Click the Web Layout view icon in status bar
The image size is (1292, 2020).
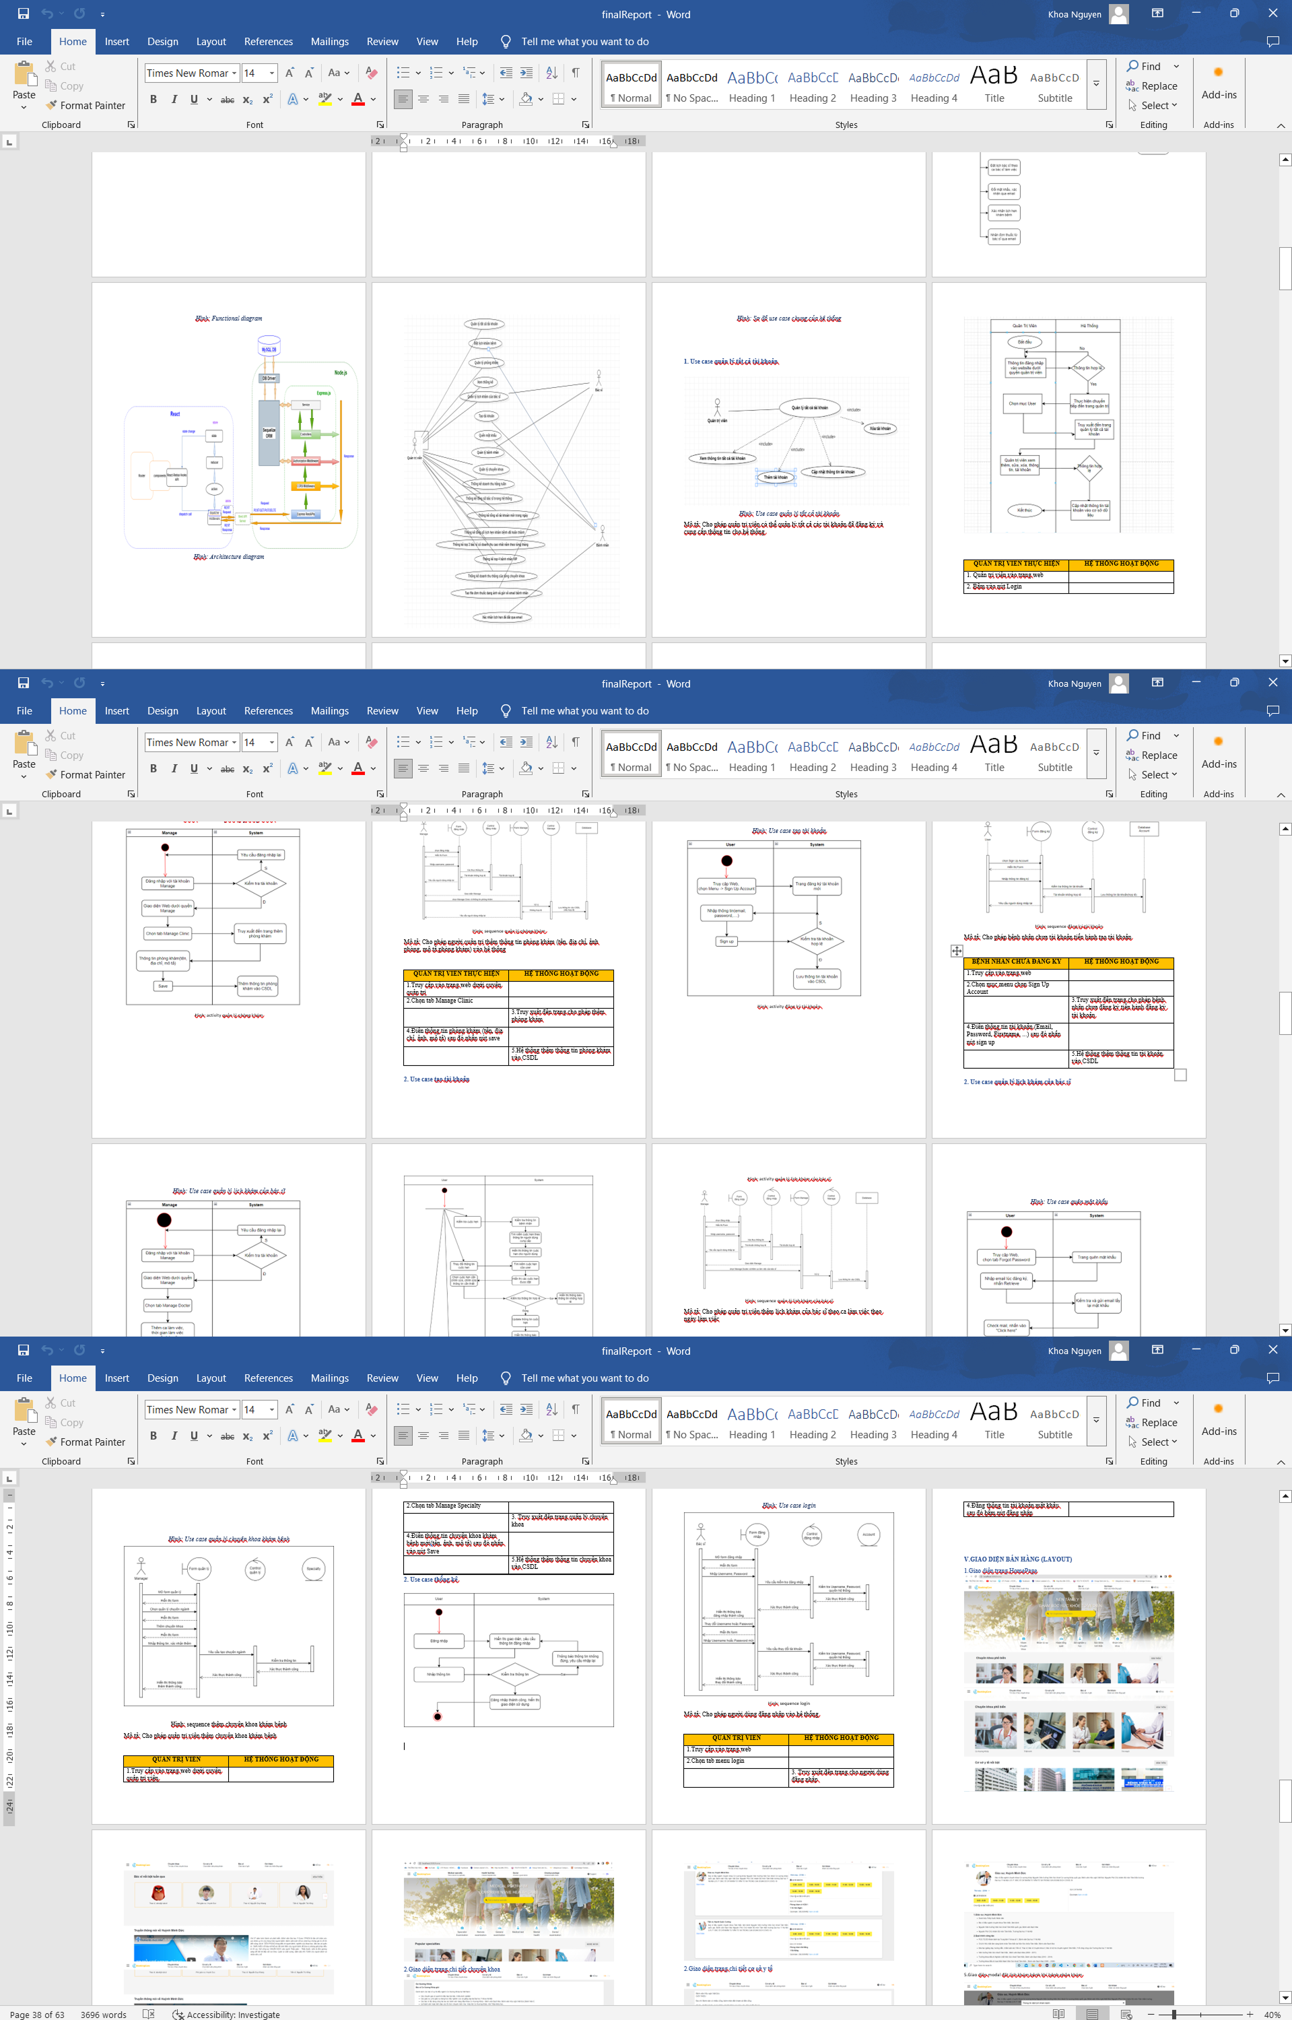1126,2013
